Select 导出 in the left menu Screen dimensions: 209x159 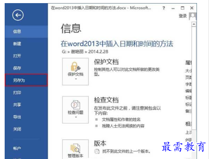click(x=26, y=117)
